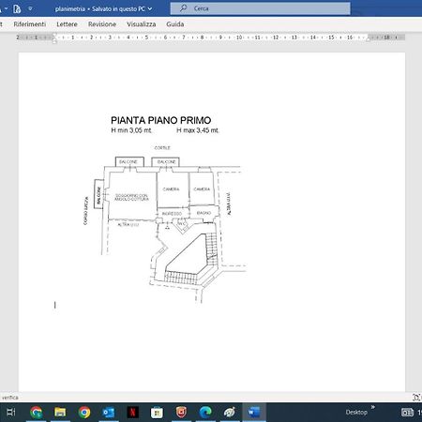This screenshot has width=422, height=422.
Task: Click the Cerca search box
Action: (260, 8)
